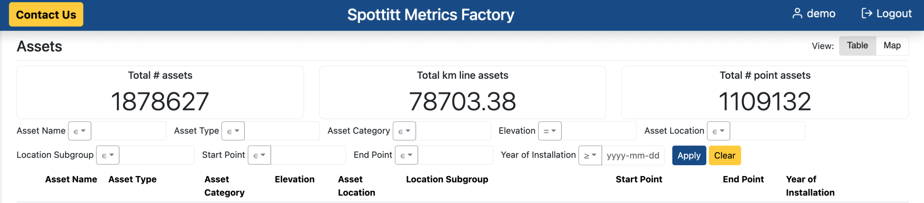Expand the Asset Location operator dropdown
The height and width of the screenshot is (203, 924).
point(718,131)
